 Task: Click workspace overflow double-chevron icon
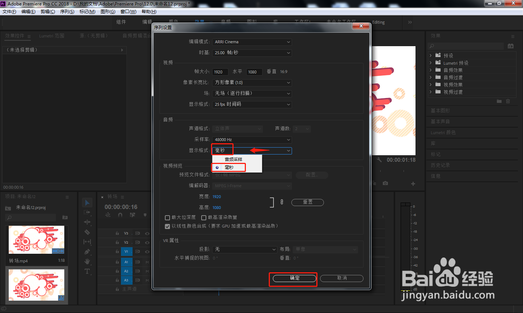[410, 22]
